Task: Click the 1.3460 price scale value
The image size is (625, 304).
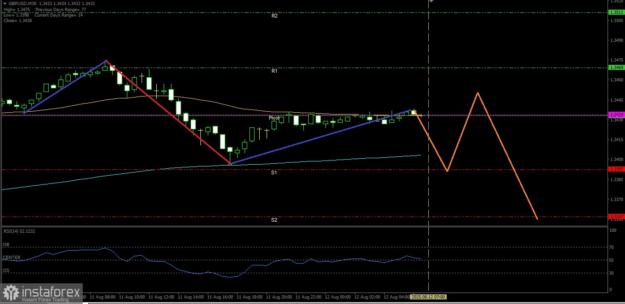Action: pos(617,80)
